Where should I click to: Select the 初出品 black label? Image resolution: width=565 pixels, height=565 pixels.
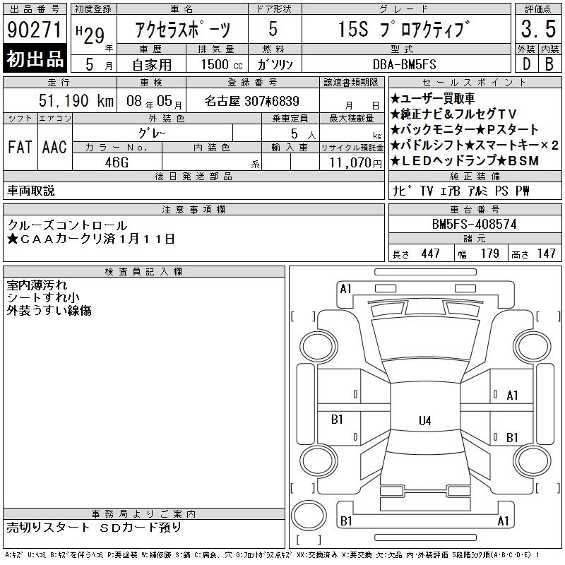tap(35, 59)
